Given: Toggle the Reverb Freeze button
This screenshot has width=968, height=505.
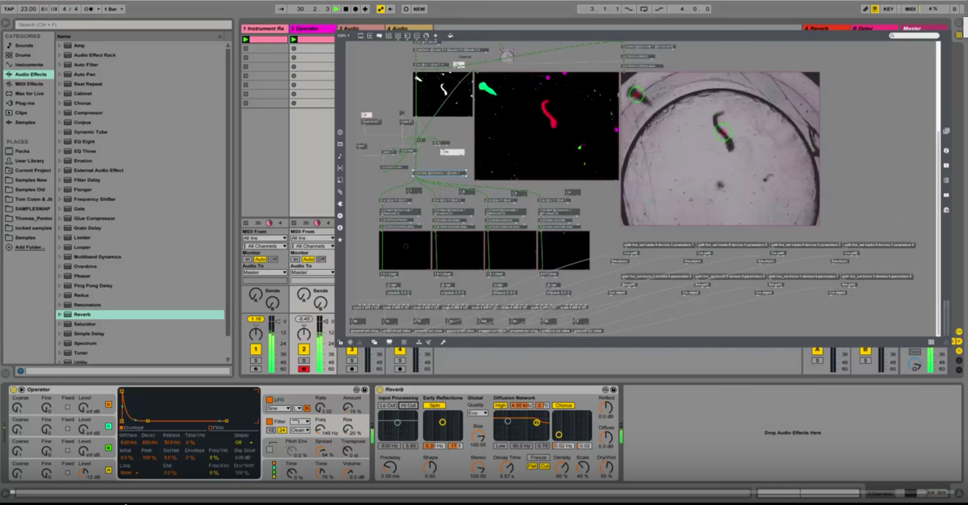Looking at the screenshot, I should (x=538, y=458).
